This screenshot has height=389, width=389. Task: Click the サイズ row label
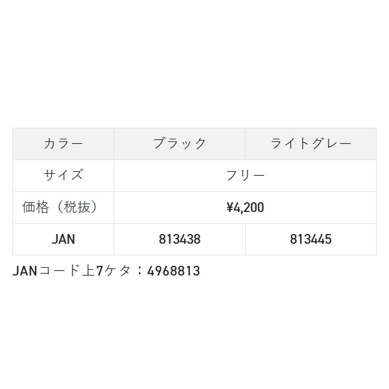(x=63, y=176)
